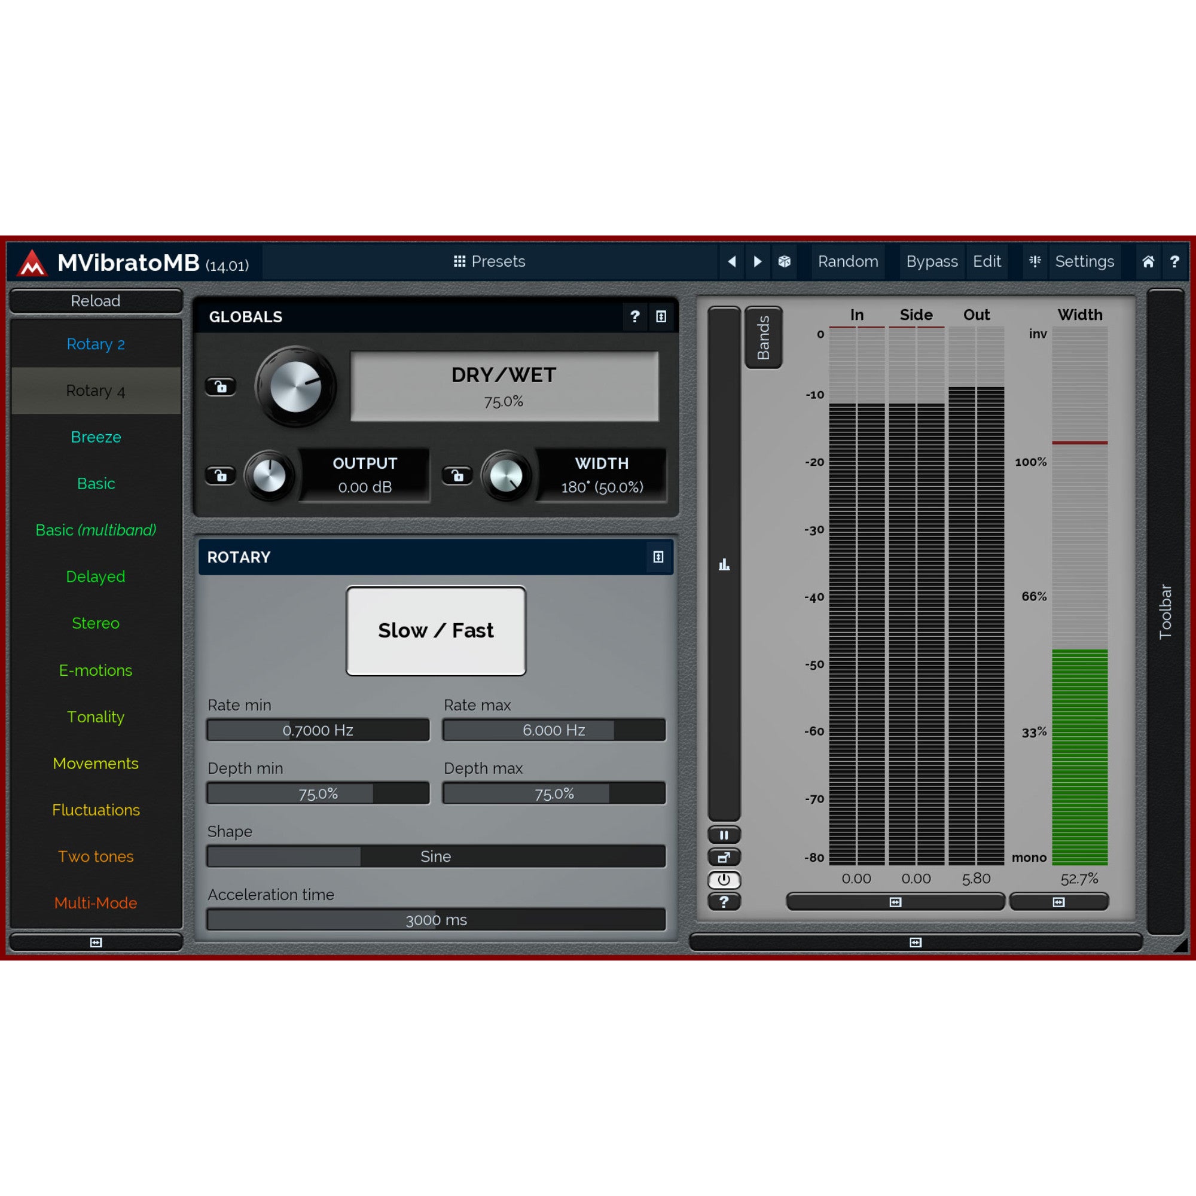Click the Dry/Wet knob
1196x1196 pixels.
(296, 387)
